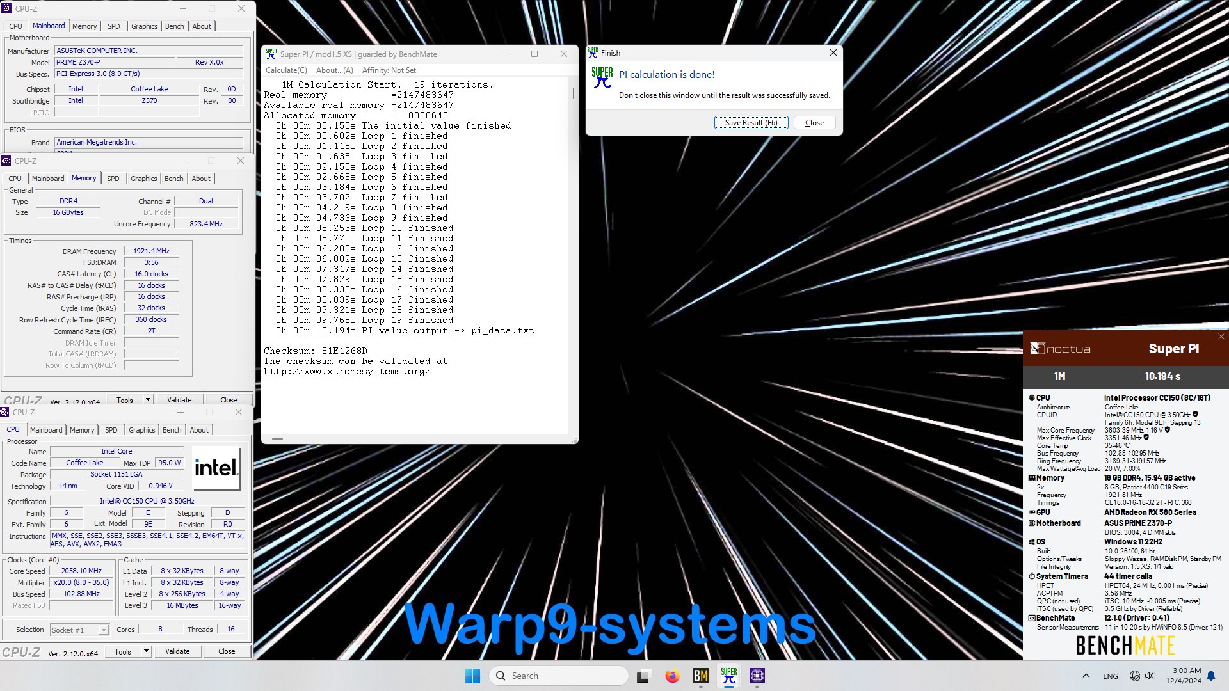1229x691 pixels.
Task: Close CPU-Z CPU window via Close button
Action: coord(227,651)
